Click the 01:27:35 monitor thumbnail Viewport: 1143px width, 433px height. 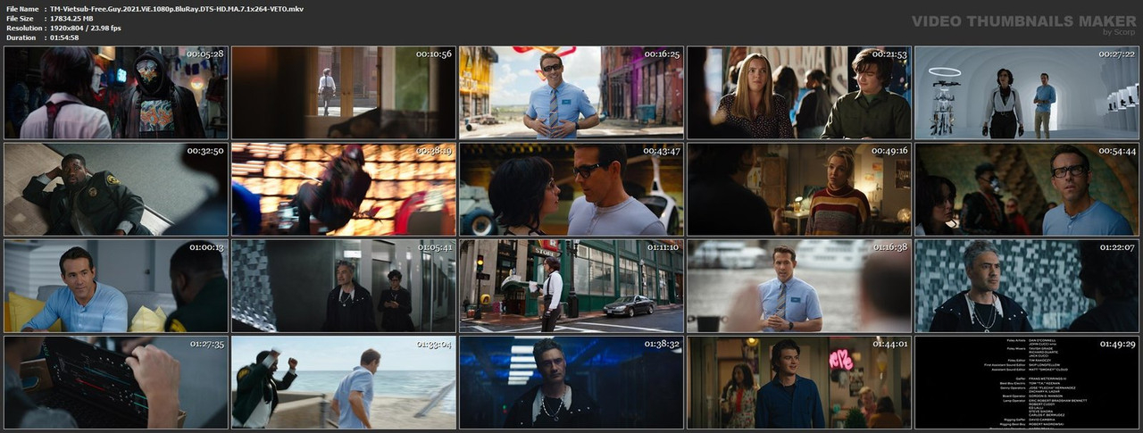tap(116, 382)
